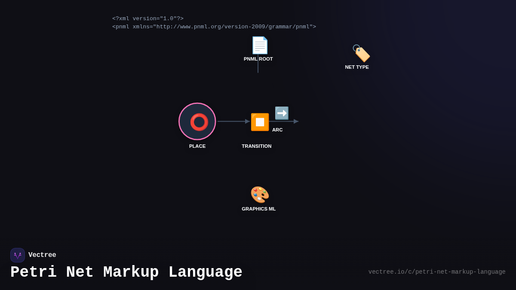Click the XML declaration code snippet

click(x=147, y=18)
